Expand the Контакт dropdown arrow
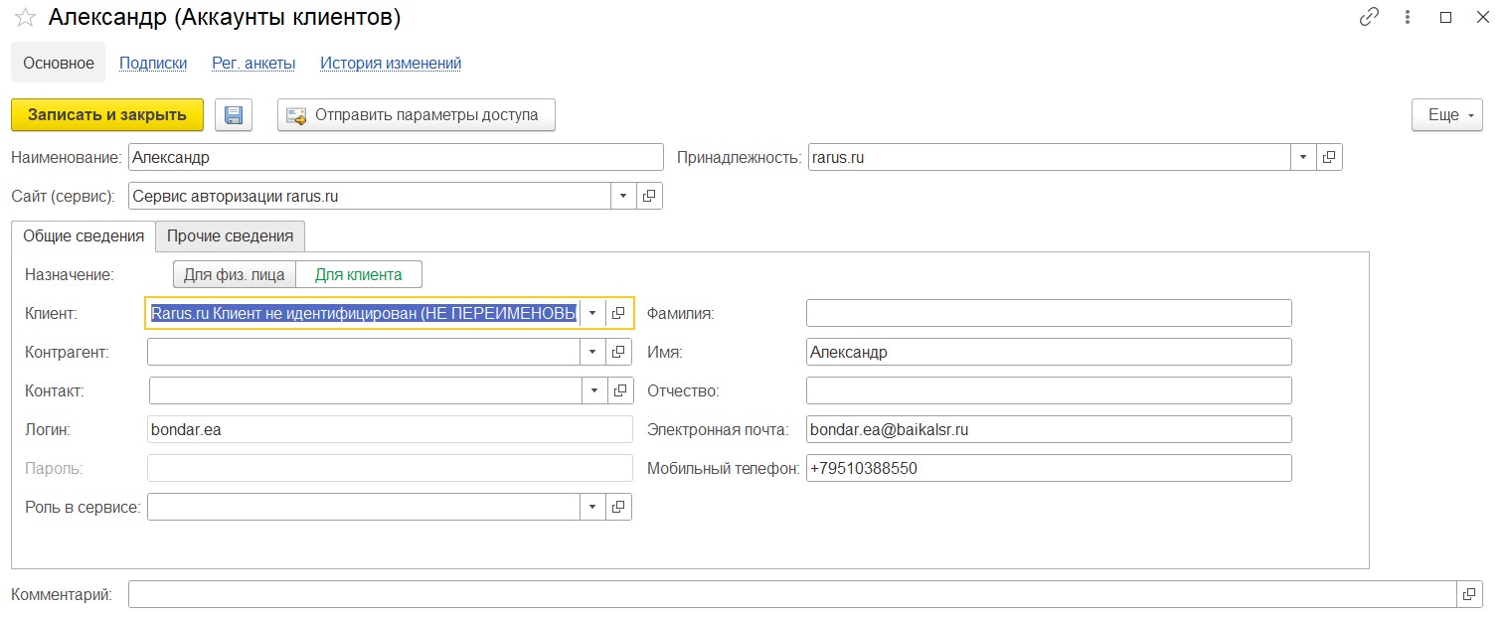The width and height of the screenshot is (1506, 617). [593, 390]
